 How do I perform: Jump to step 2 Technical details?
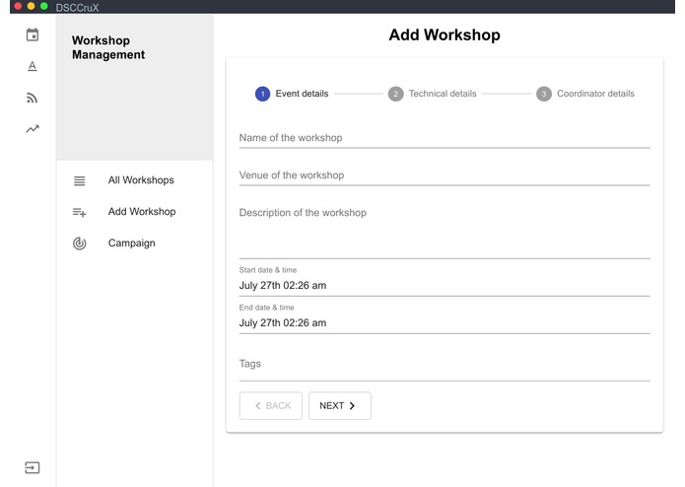(x=433, y=94)
